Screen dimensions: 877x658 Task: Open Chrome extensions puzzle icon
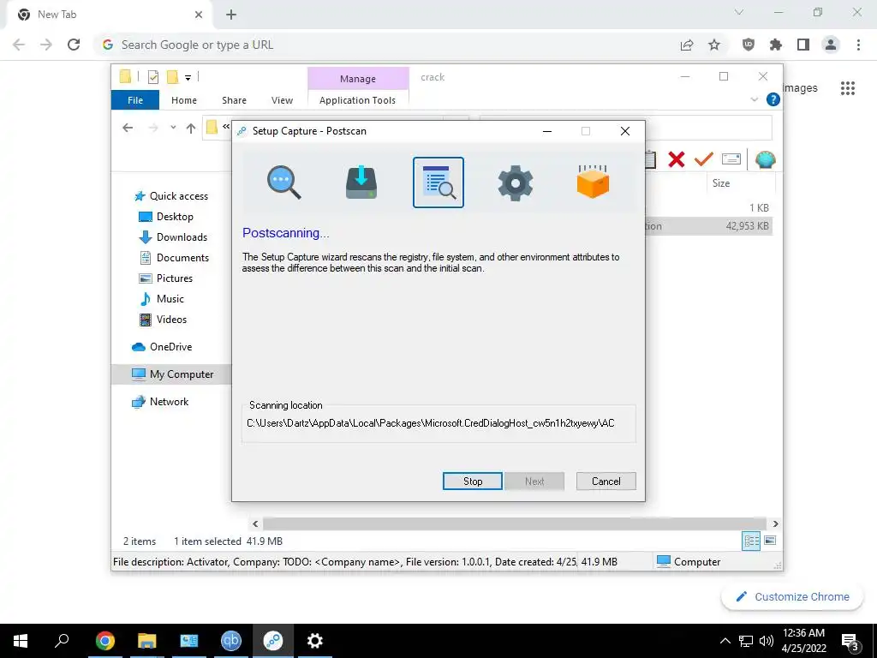click(x=776, y=45)
